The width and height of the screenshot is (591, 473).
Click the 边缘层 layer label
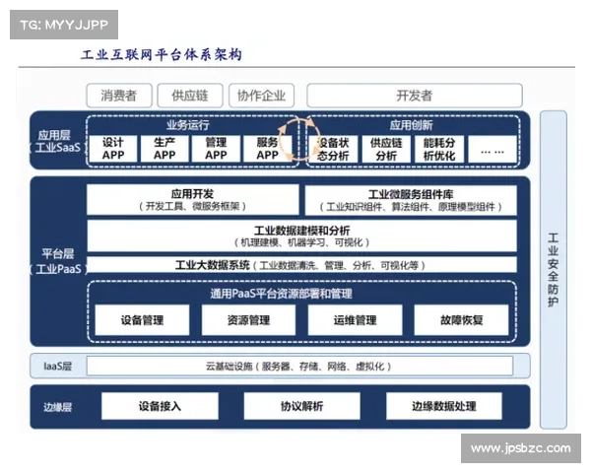point(57,407)
